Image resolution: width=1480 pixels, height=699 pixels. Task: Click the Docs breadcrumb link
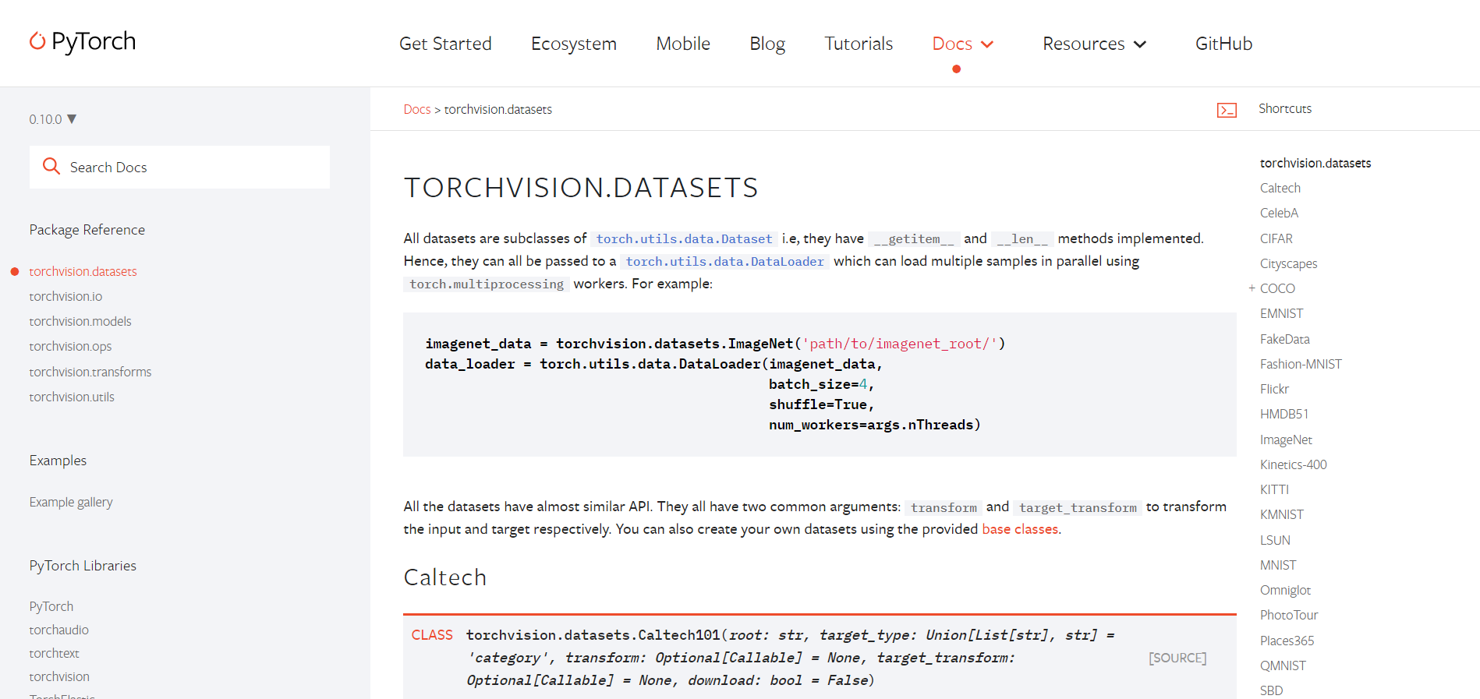pyautogui.click(x=417, y=110)
